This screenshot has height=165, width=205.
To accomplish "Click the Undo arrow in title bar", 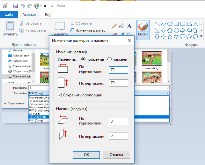I will tap(23, 6).
